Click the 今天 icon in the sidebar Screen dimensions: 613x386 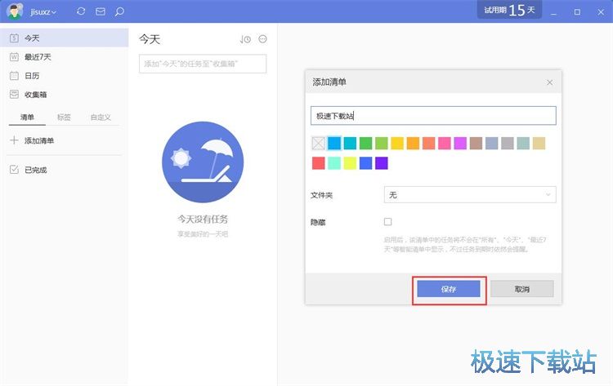(14, 38)
